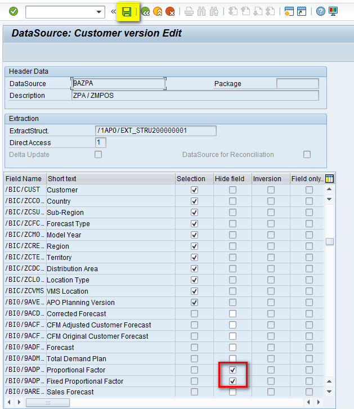This screenshot has width=354, height=409.
Task: Click the ExtractStruct. field
Action: 156,131
